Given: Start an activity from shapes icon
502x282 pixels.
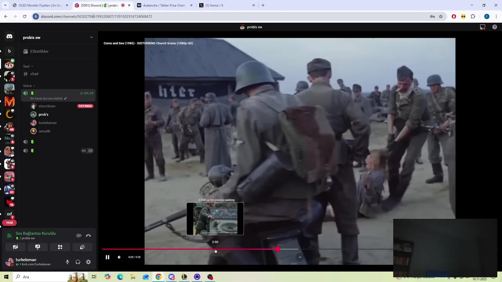Looking at the screenshot, I should 60,247.
